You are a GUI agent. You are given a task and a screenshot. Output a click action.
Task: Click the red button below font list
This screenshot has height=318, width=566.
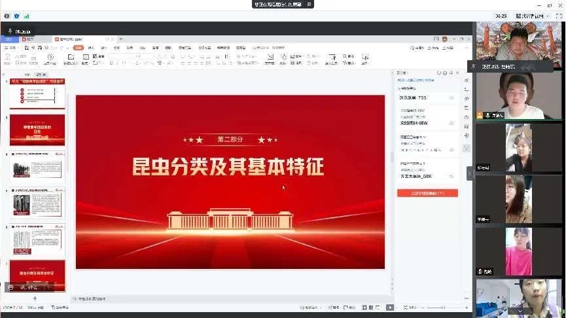pyautogui.click(x=427, y=194)
